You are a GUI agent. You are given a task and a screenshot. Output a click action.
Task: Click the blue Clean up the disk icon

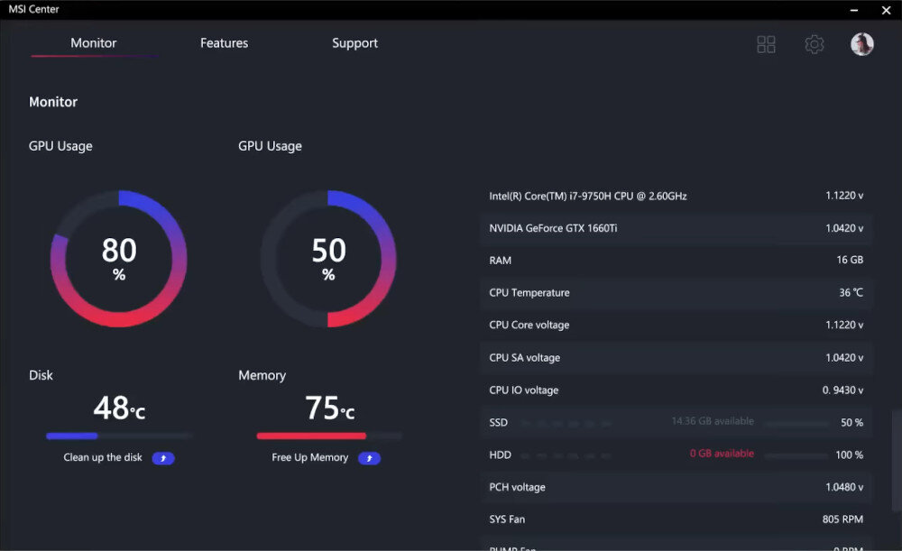tap(163, 458)
